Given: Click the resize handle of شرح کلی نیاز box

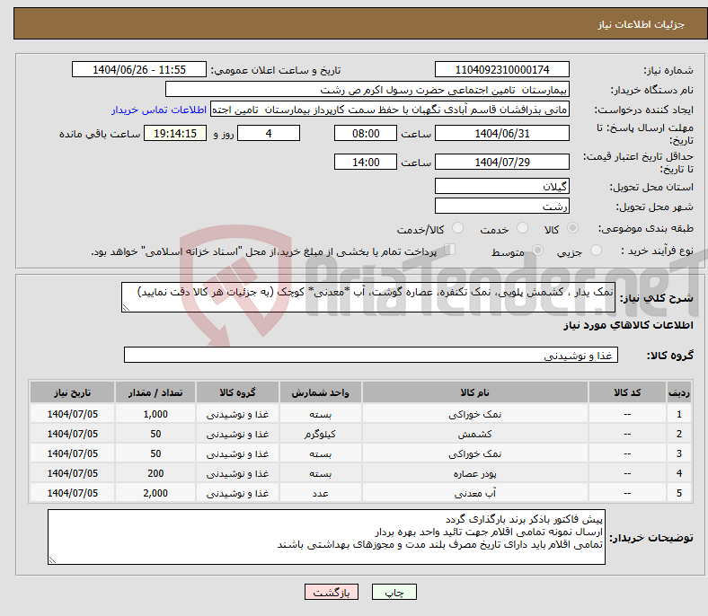Looking at the screenshot, I should point(126,308).
